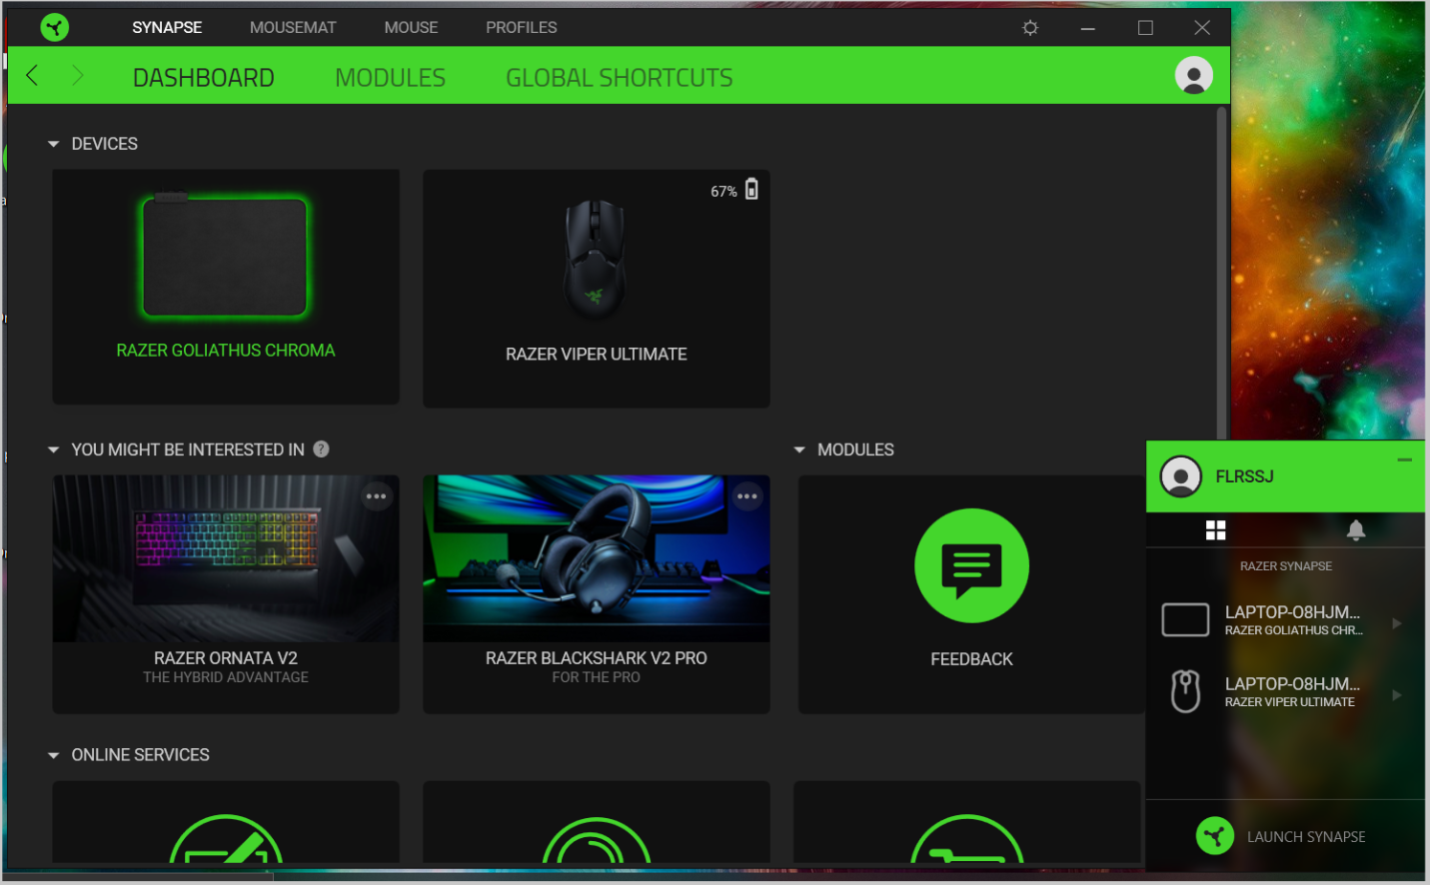Select the grid dashboard icon in tray panel

(x=1215, y=530)
